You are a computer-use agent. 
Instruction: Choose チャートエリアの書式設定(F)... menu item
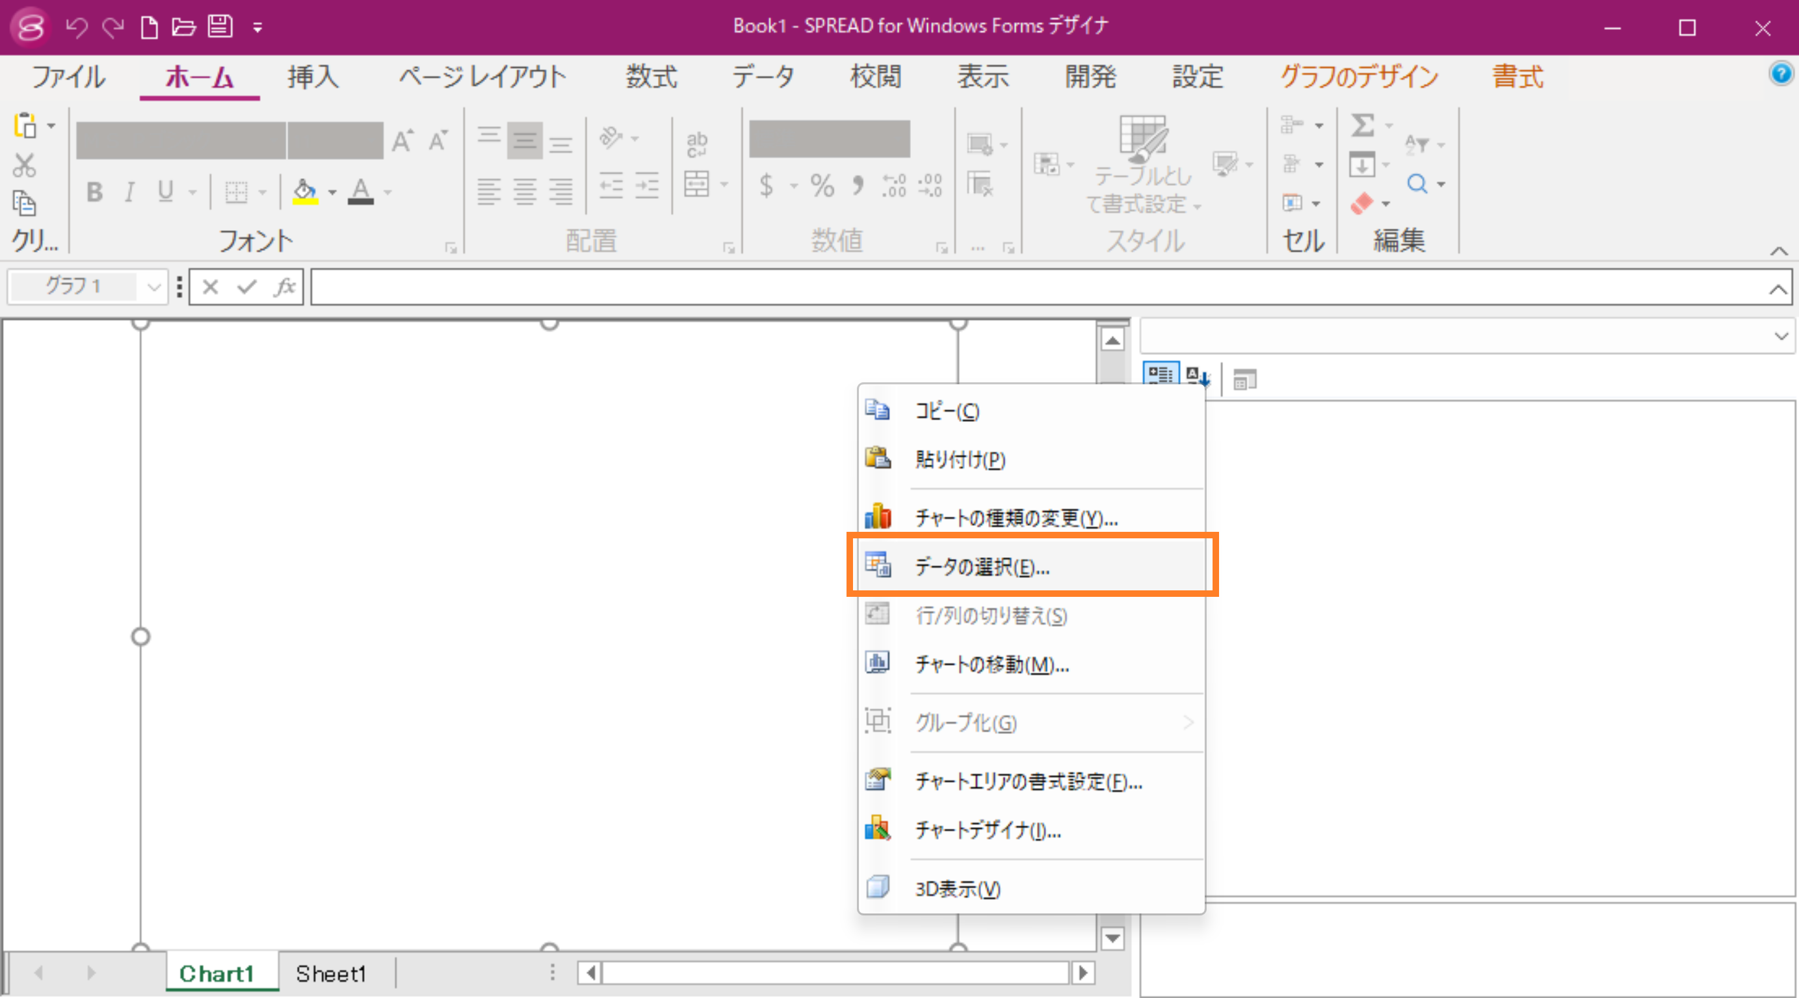[1032, 781]
